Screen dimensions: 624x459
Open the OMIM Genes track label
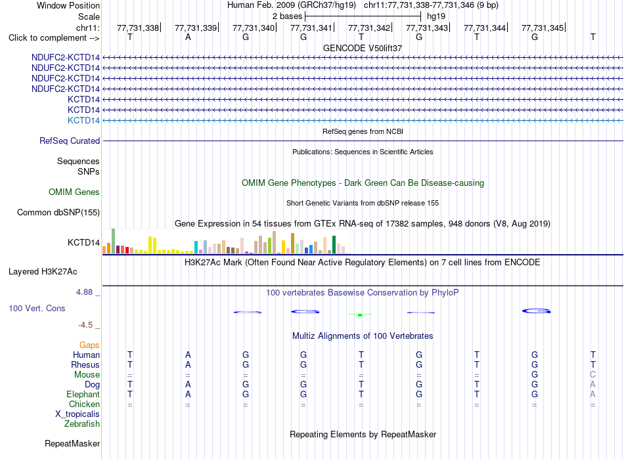tap(74, 192)
